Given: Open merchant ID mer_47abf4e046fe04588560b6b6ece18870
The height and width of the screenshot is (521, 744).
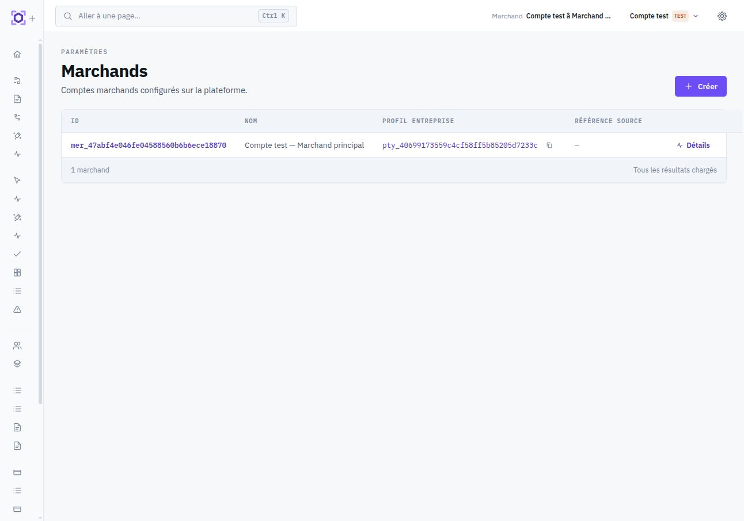Looking at the screenshot, I should [149, 145].
